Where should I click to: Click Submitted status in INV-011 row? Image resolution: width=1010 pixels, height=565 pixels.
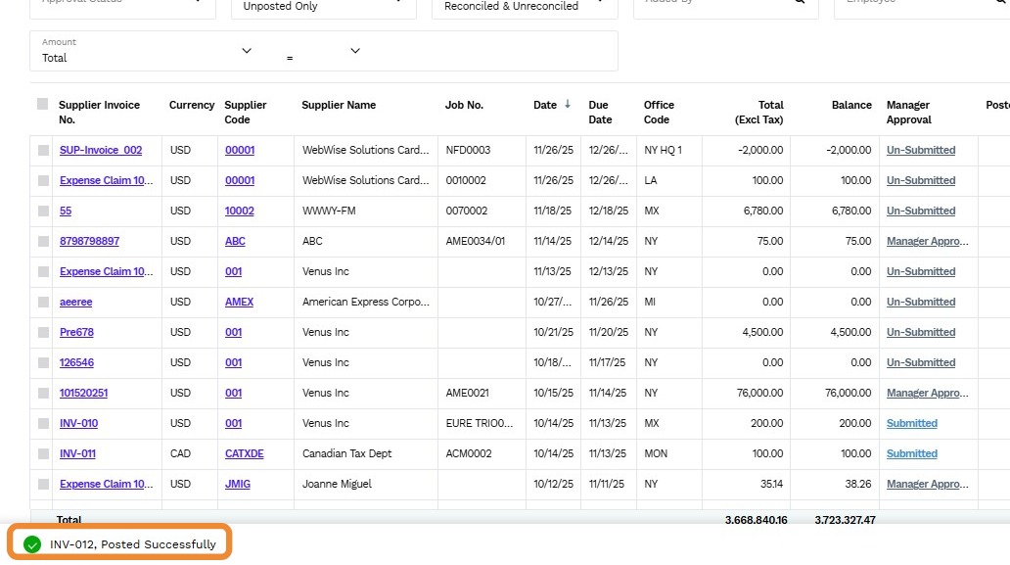pos(911,454)
